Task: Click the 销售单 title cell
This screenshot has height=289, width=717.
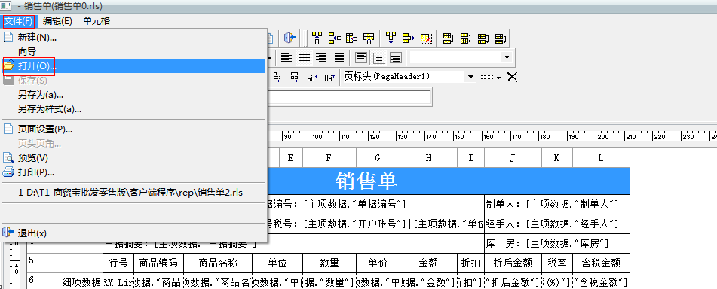Action: coord(366,181)
